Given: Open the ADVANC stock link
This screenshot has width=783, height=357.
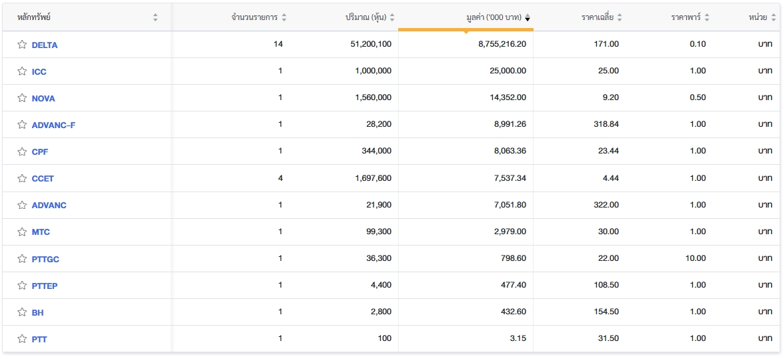Looking at the screenshot, I should [x=49, y=205].
